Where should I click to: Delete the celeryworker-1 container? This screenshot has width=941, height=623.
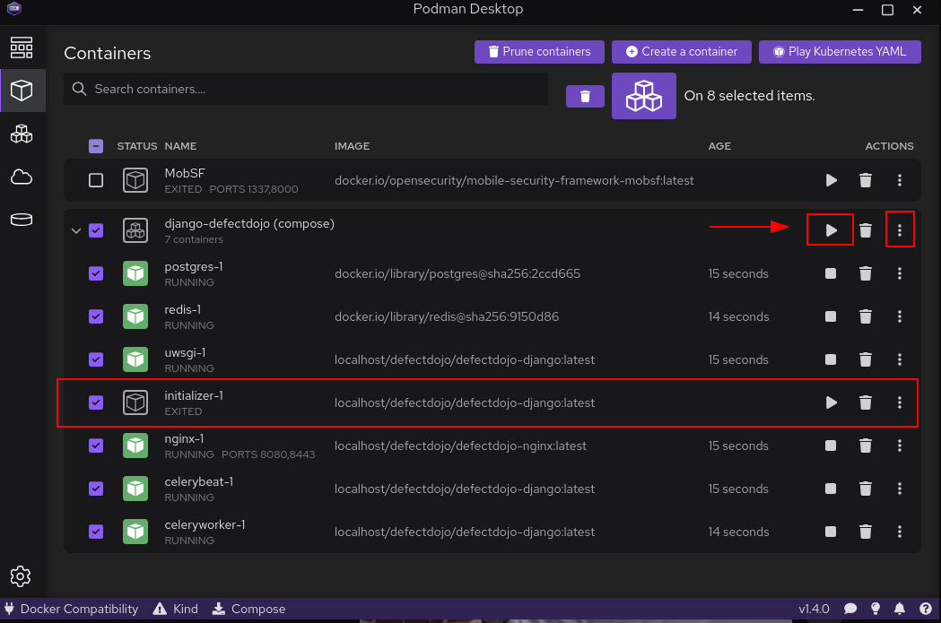point(866,532)
